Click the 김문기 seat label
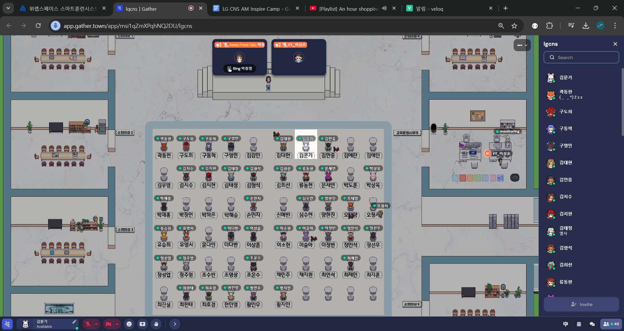Viewport: 624px width, 331px height. [306, 155]
